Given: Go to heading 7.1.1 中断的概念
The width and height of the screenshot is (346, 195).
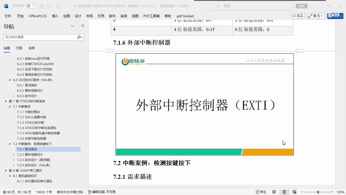Looking at the screenshot, I should (x=28, y=112).
